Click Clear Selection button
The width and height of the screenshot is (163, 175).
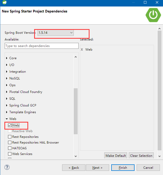[141, 156]
